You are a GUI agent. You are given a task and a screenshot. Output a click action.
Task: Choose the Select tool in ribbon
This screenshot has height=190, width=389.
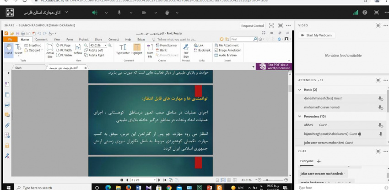click(x=18, y=50)
